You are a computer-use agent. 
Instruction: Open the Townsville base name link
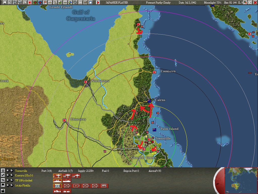pos(21,171)
